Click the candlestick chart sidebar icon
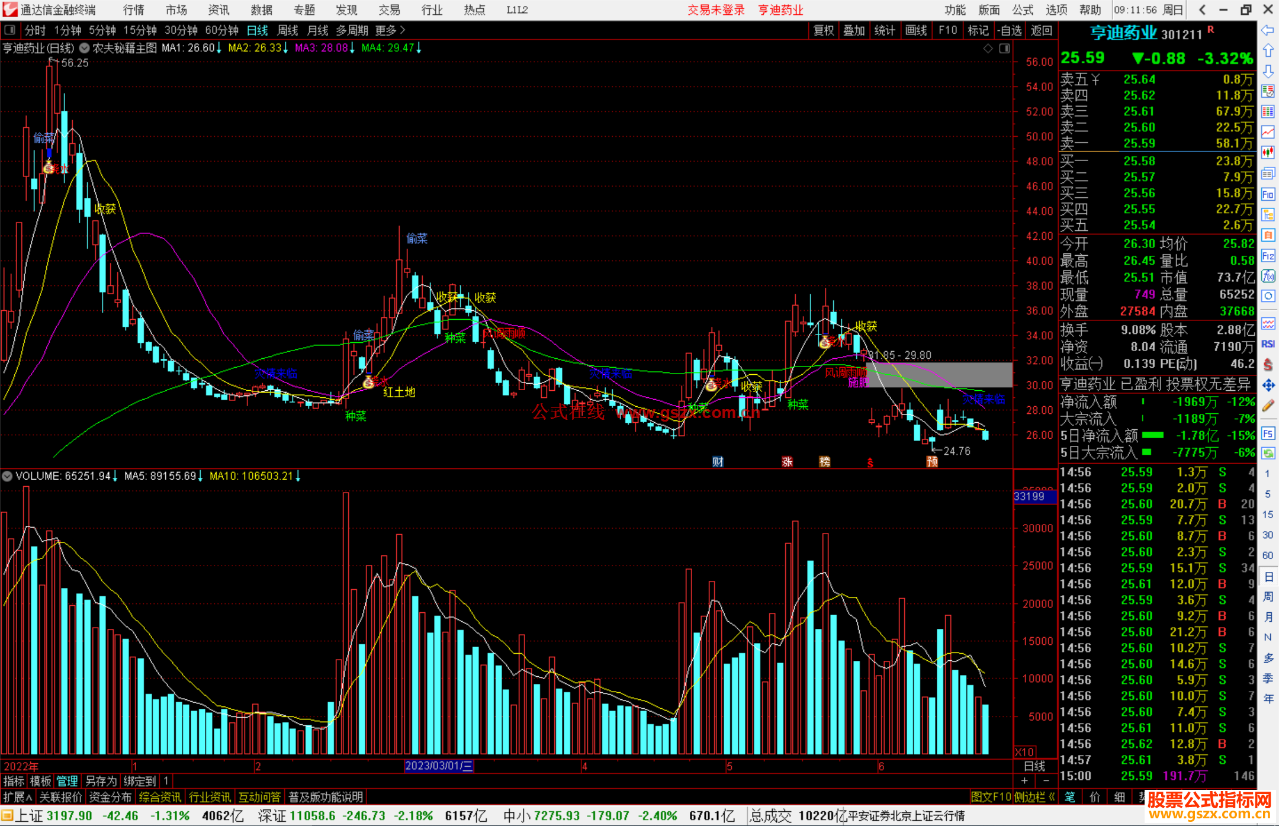This screenshot has height=826, width=1279. pyautogui.click(x=1268, y=153)
